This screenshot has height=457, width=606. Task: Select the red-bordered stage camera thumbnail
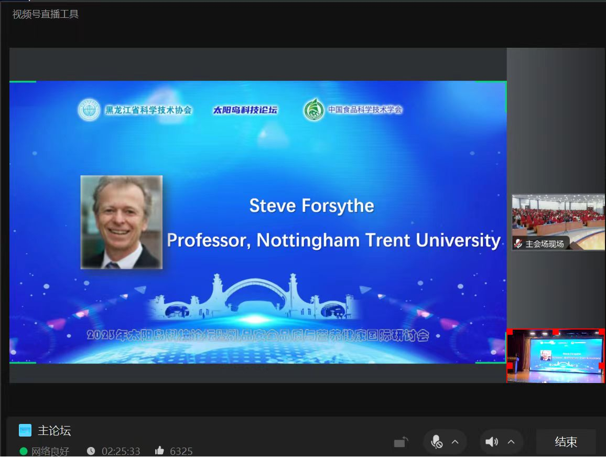click(x=556, y=356)
